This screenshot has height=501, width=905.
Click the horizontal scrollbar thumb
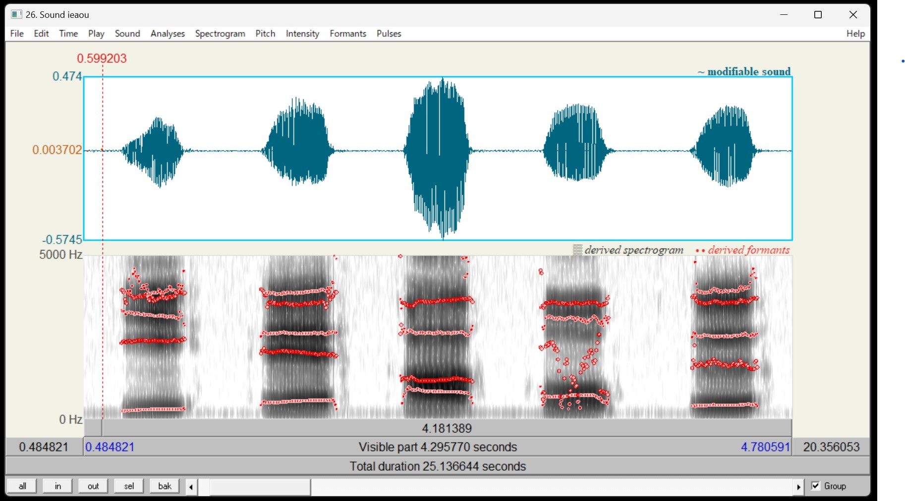pyautogui.click(x=260, y=487)
